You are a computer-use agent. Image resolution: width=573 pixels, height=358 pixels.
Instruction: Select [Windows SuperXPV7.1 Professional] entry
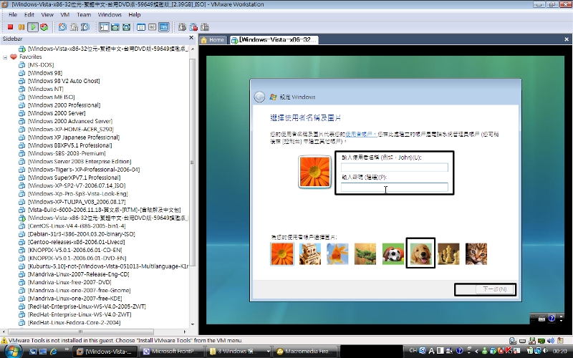pos(74,178)
